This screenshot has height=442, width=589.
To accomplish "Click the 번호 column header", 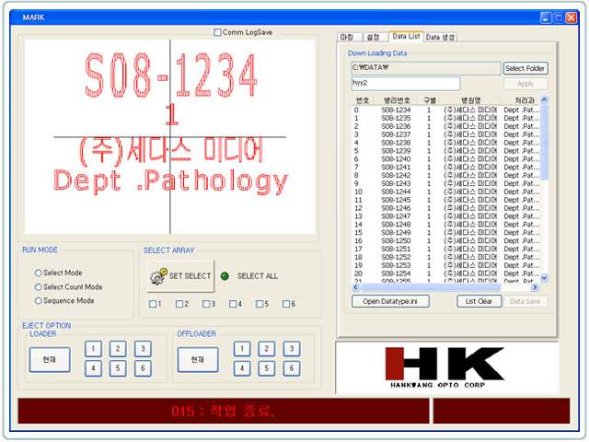I will point(363,100).
